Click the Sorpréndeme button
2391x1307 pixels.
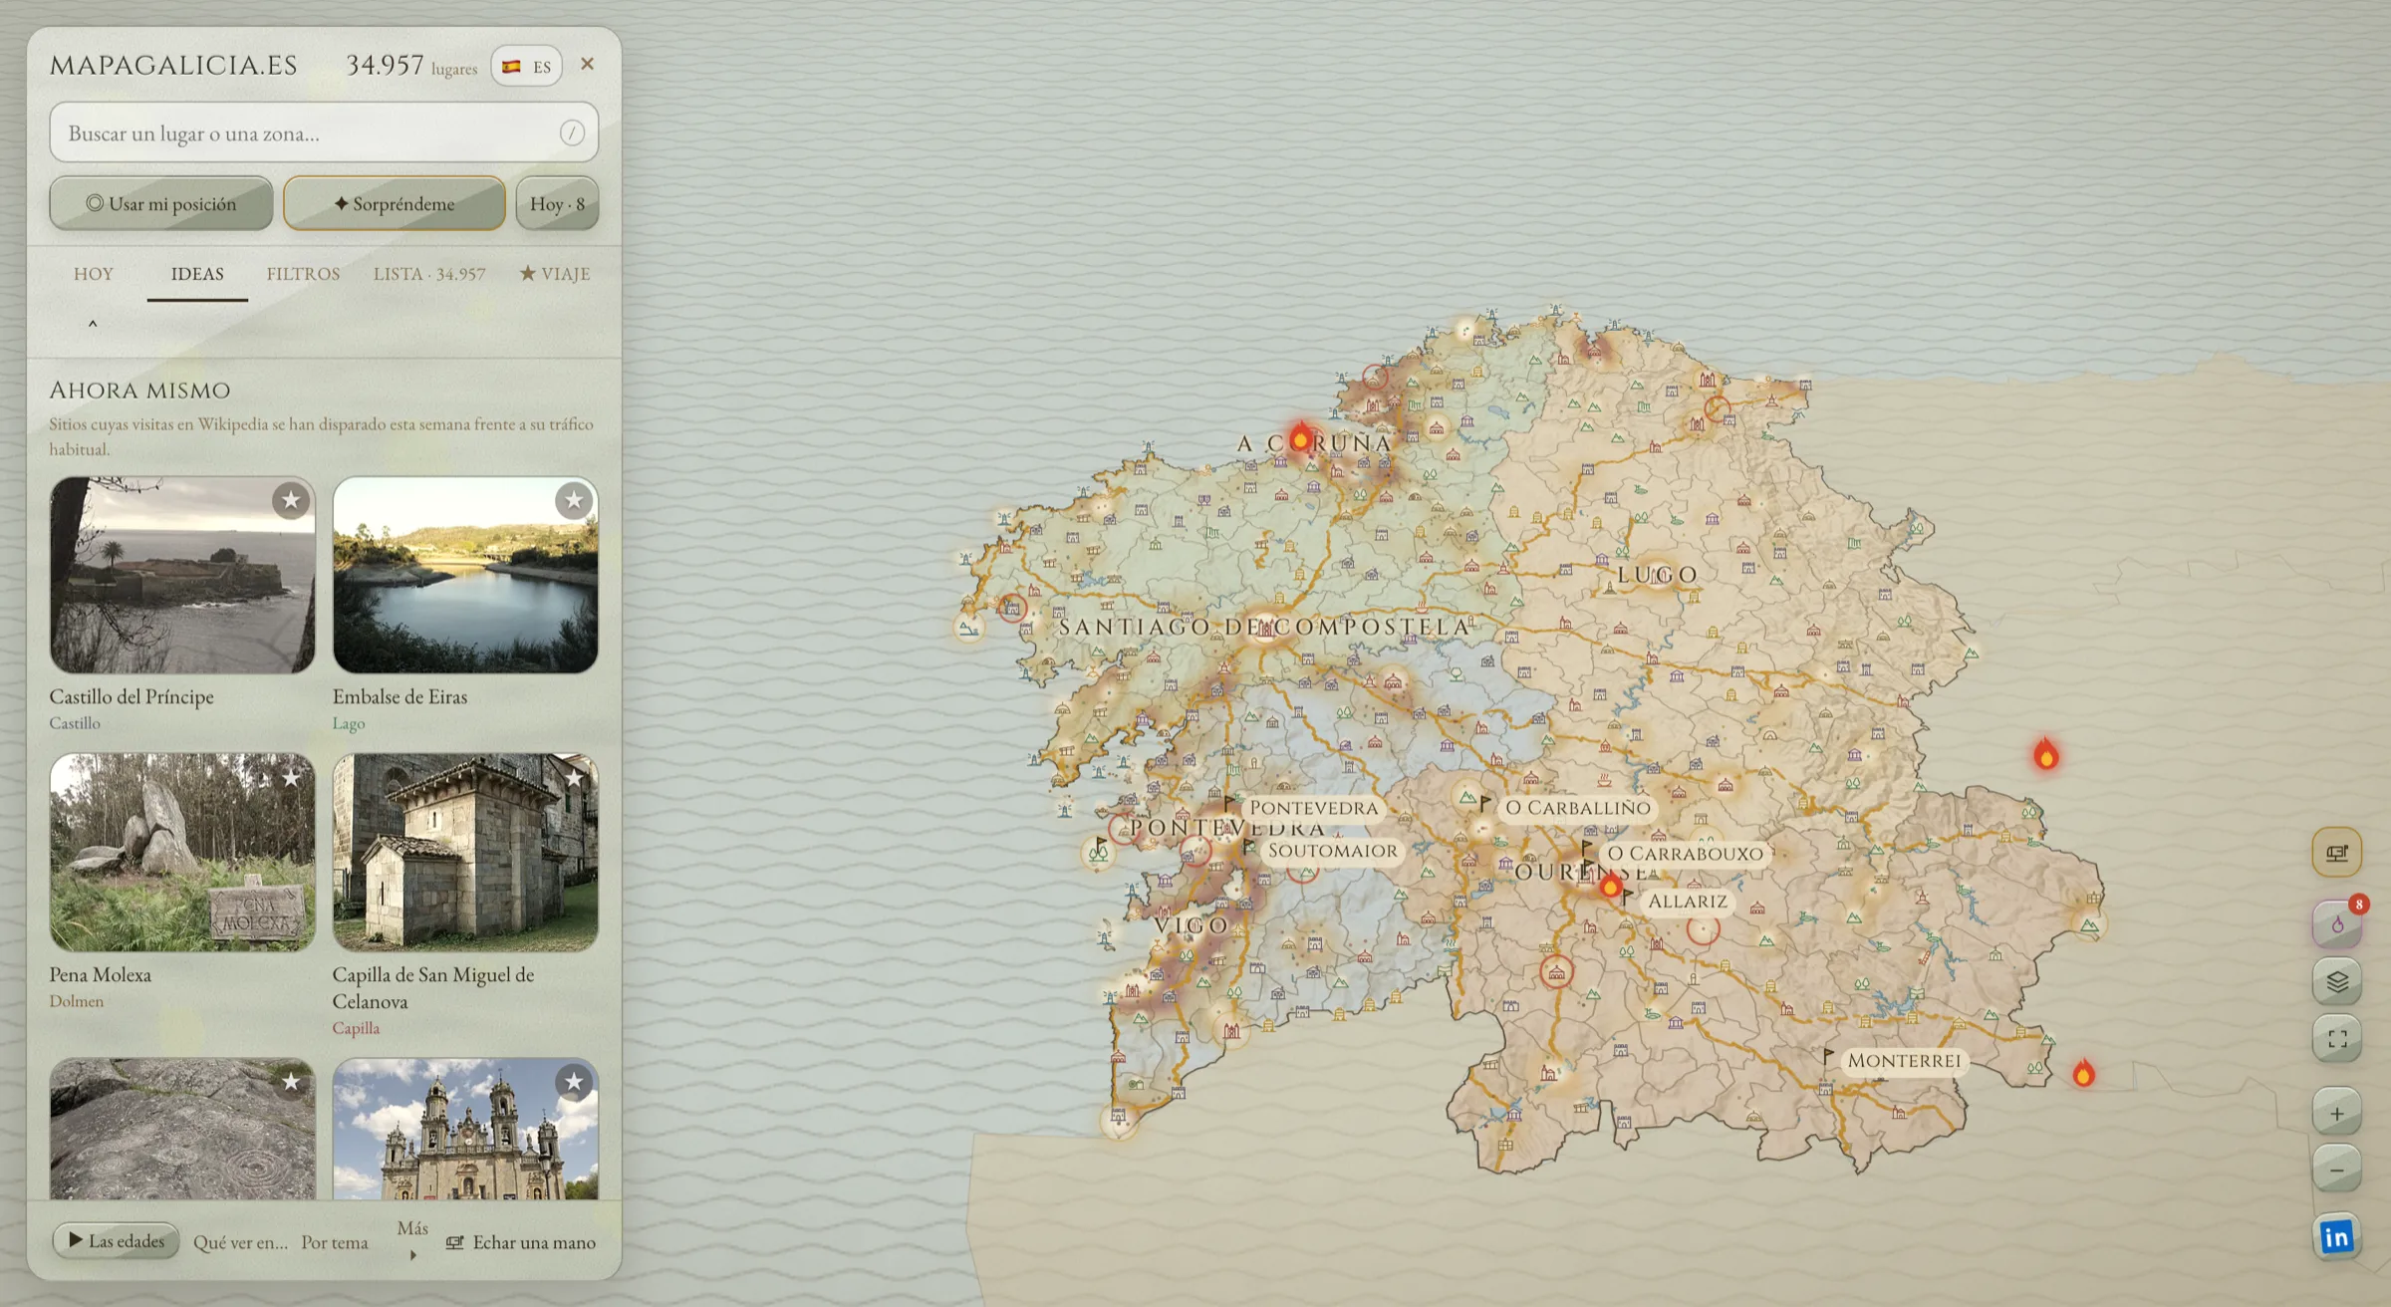[x=395, y=203]
